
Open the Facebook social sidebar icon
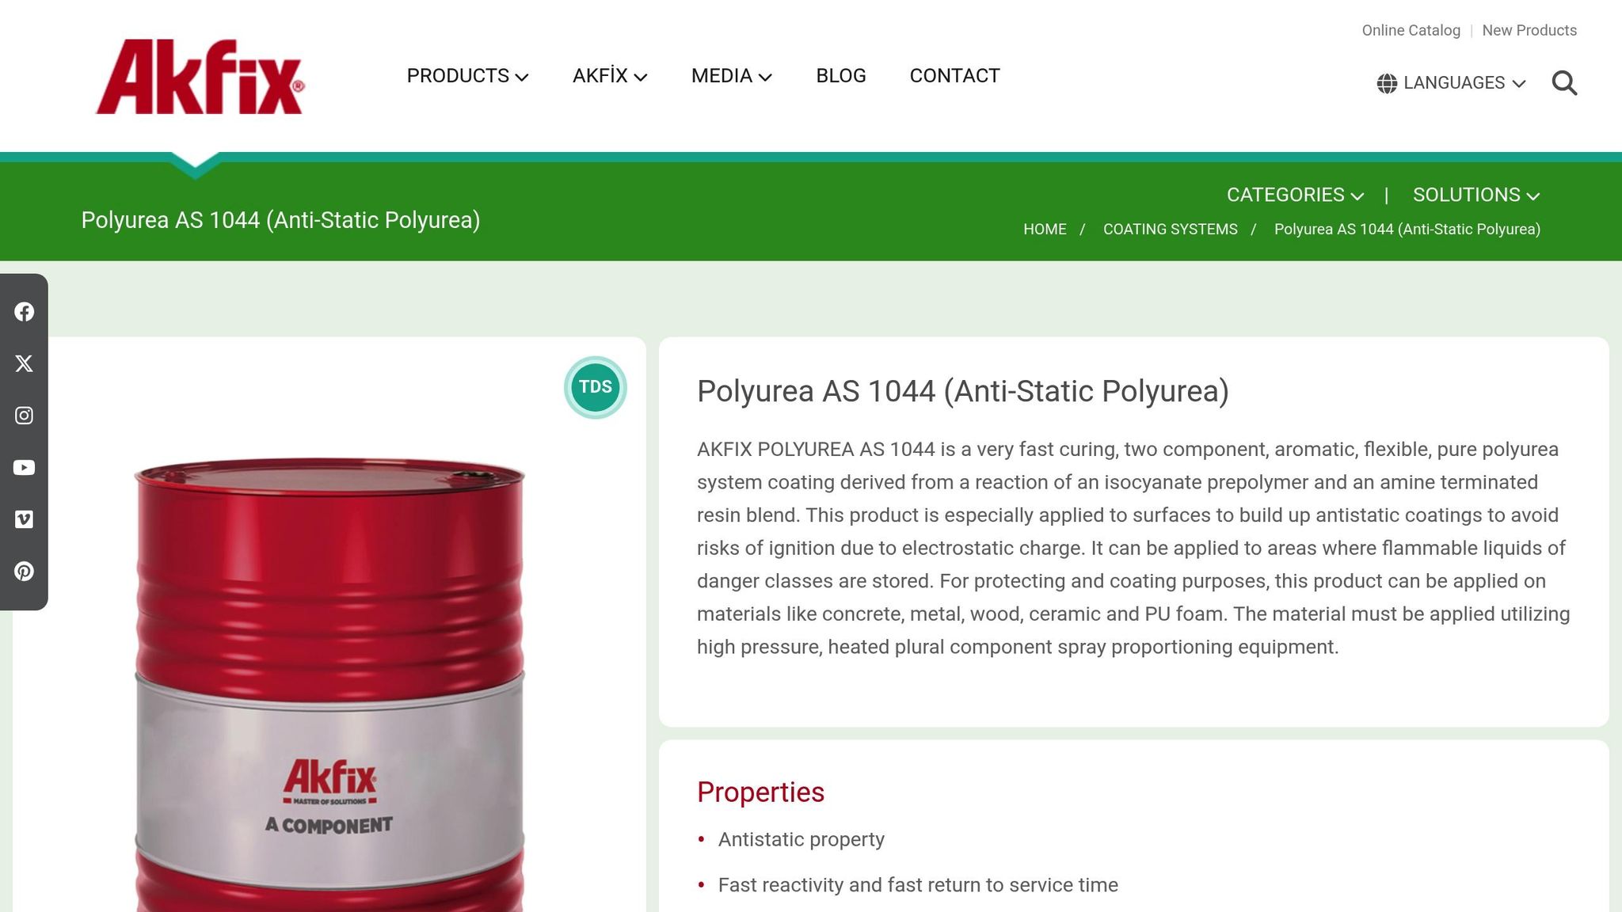tap(24, 312)
